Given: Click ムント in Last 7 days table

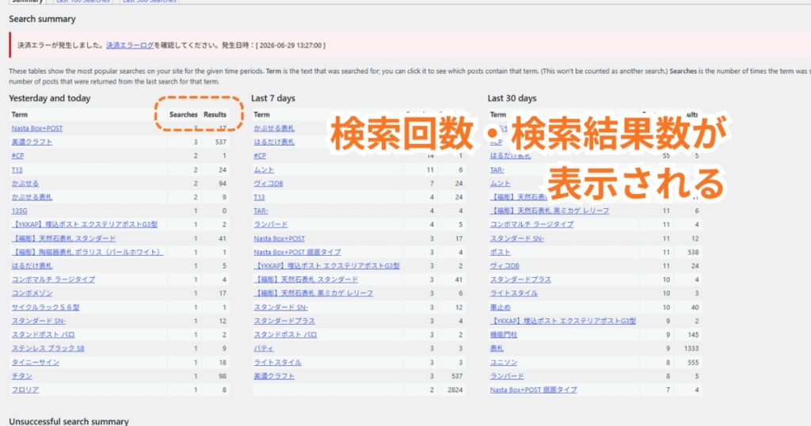Looking at the screenshot, I should tap(264, 169).
